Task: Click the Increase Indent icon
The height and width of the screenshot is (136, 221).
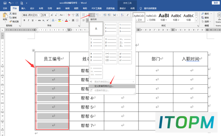Action: tap(109, 15)
